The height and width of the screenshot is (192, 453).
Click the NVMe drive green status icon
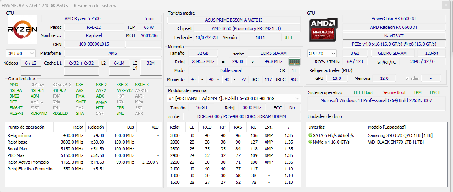coord(310,142)
